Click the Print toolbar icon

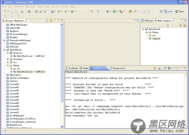tap(16, 11)
